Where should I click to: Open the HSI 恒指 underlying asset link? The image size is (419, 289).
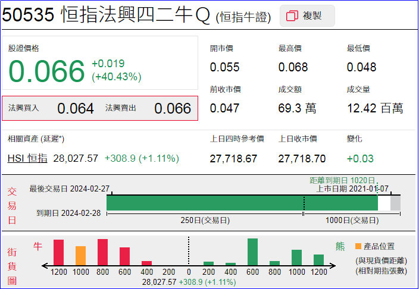coord(27,158)
